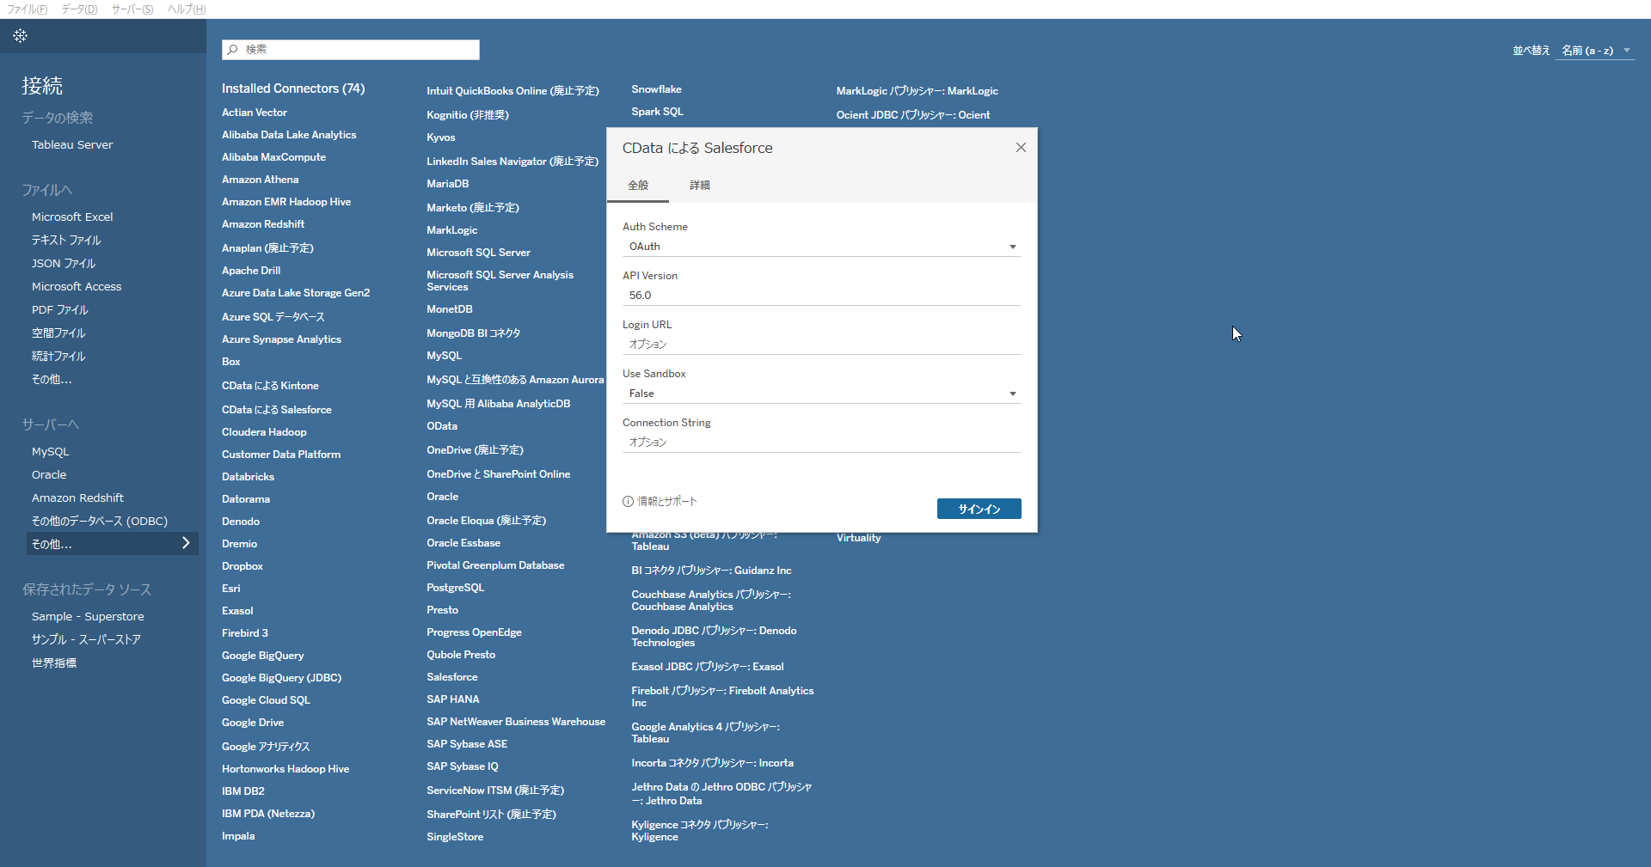Click the サインイン button
Viewport: 1651px width, 867px height.
click(x=979, y=509)
